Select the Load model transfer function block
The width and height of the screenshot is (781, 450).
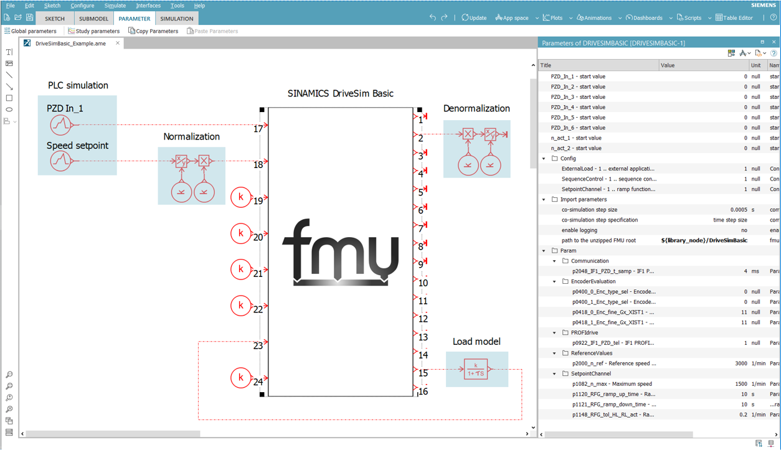[476, 370]
